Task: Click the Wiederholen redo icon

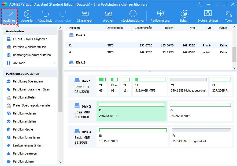Action: 63,16
